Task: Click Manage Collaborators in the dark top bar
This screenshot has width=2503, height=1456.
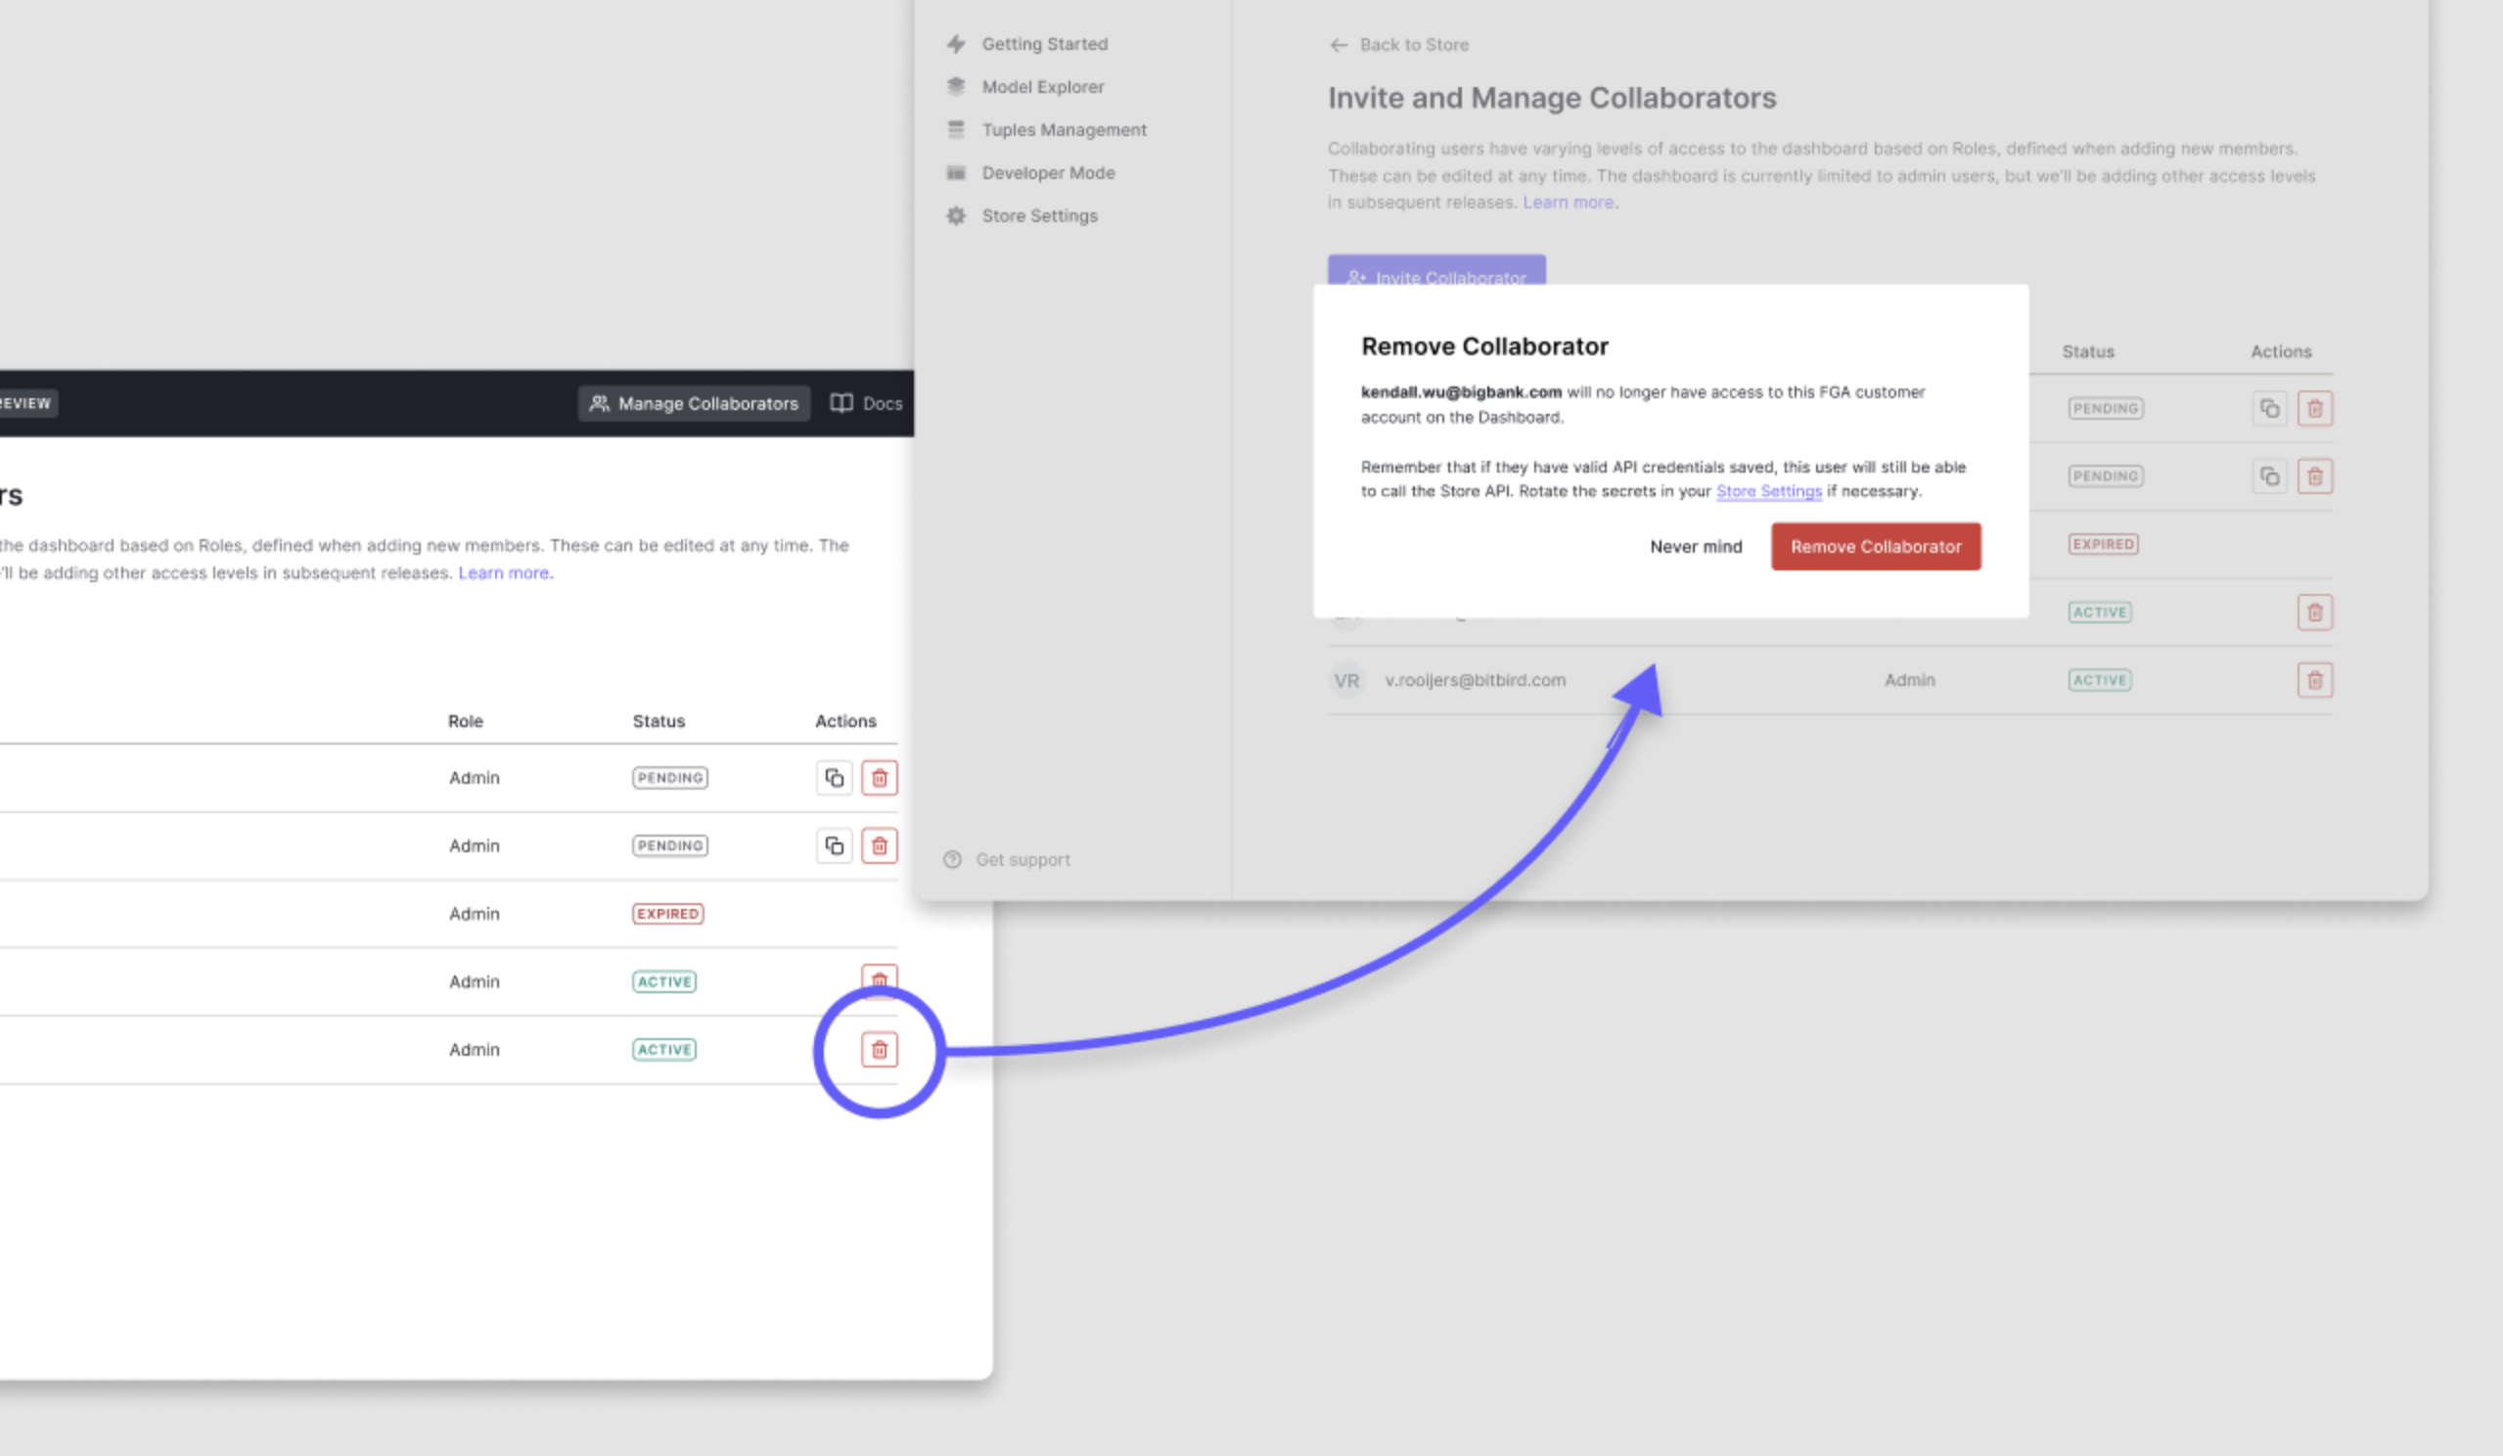Action: click(x=694, y=403)
